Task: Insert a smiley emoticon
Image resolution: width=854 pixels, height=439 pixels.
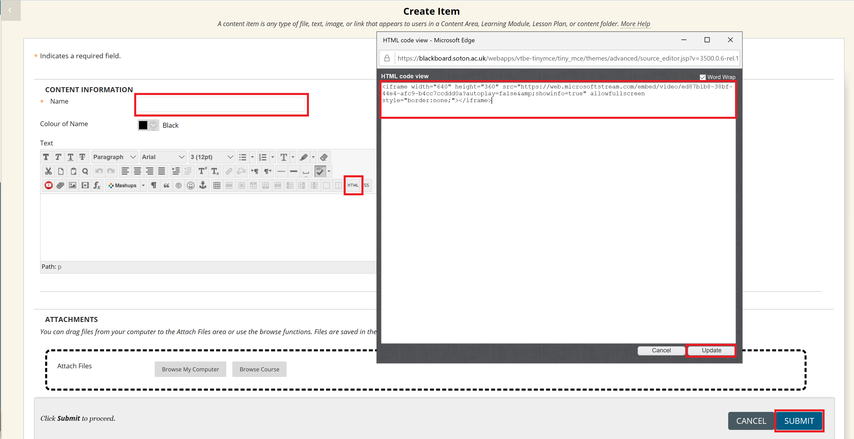Action: (x=191, y=185)
